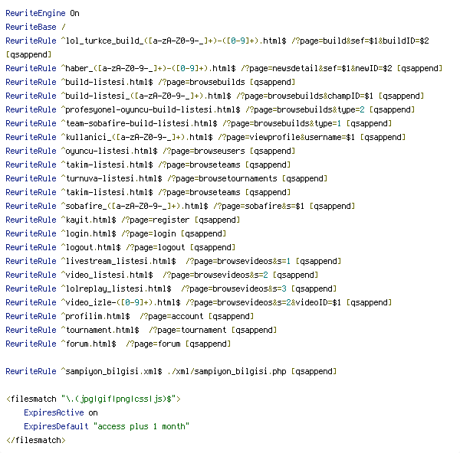Click "^livestream_listesi.html$" pattern
The width and height of the screenshot is (460, 453).
(x=119, y=261)
